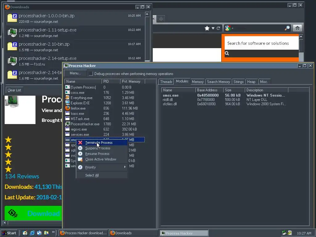This screenshot has height=237, width=316.
Task: Click the search magnifier in Firefox search box
Action: [x=287, y=28]
